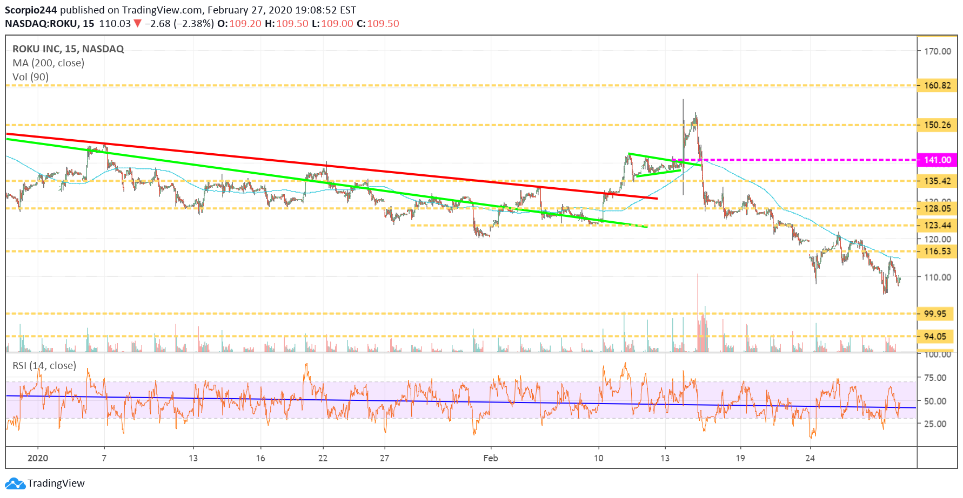
Task: Click the ROKU INC, 15, NASDAQ legend title
Action: 68,49
